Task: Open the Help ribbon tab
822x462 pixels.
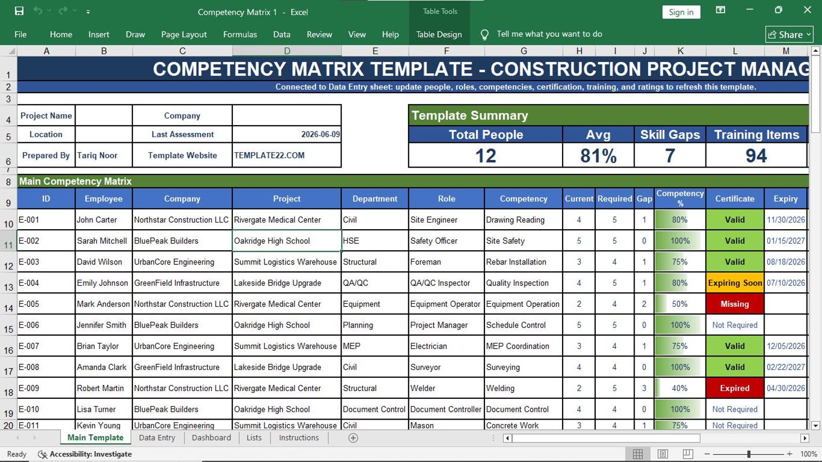Action: tap(390, 34)
